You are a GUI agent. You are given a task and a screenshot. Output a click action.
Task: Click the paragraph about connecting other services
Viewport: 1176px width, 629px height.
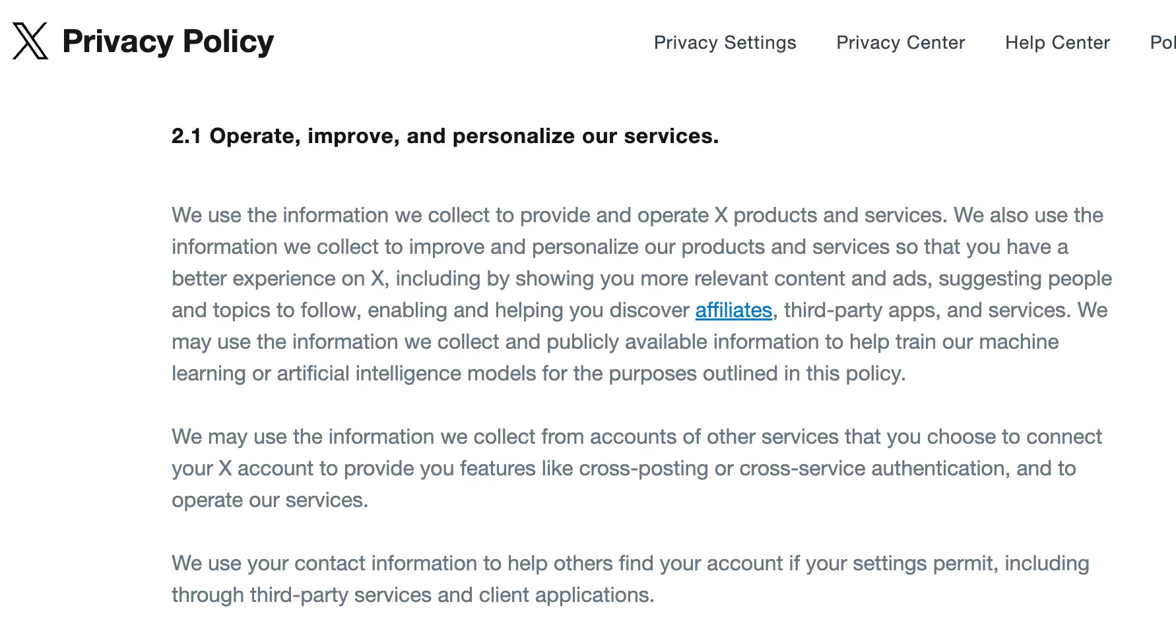pos(637,468)
